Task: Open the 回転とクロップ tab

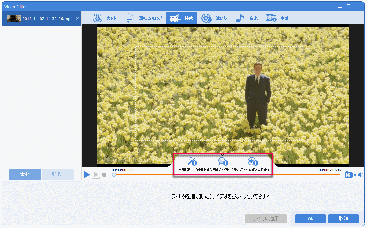Action: click(x=143, y=18)
